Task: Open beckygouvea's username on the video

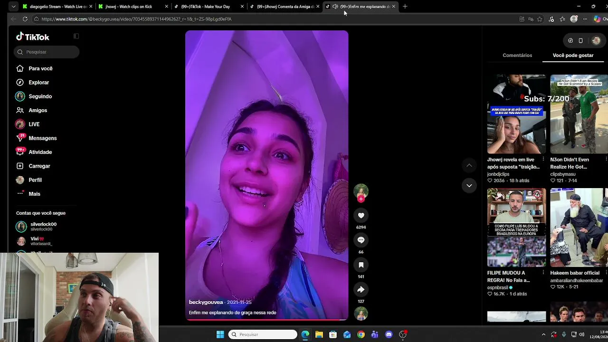Action: point(206,302)
